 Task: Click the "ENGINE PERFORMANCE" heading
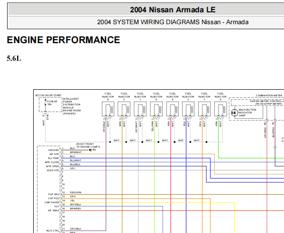pos(64,40)
